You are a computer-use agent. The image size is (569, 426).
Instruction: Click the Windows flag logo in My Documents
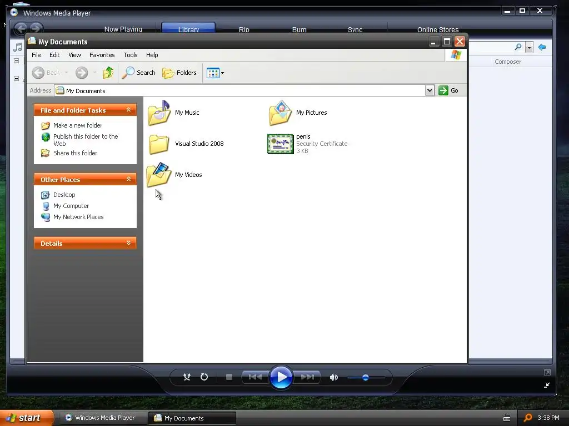coord(456,55)
